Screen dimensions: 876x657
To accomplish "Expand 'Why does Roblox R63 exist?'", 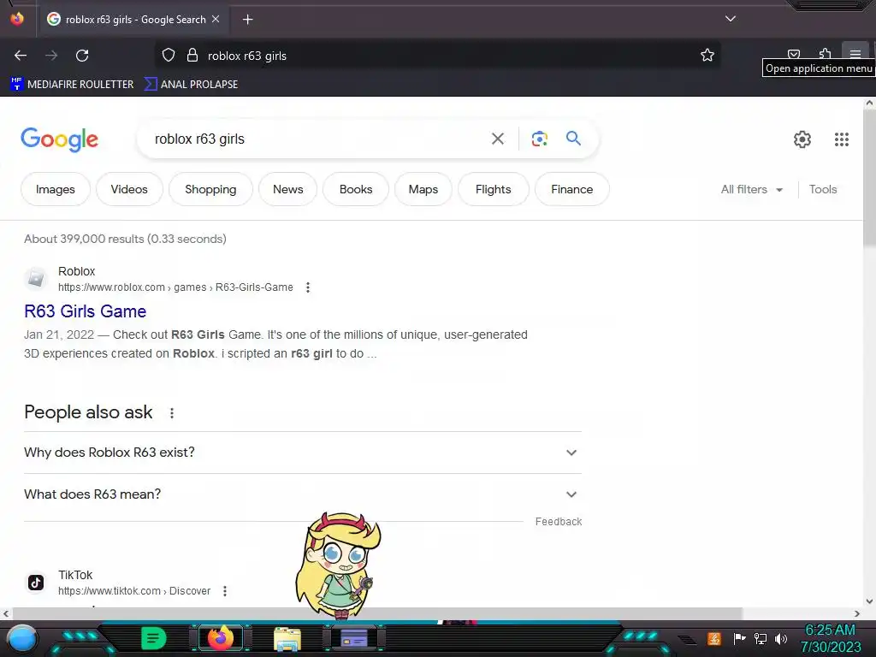I will click(x=303, y=453).
